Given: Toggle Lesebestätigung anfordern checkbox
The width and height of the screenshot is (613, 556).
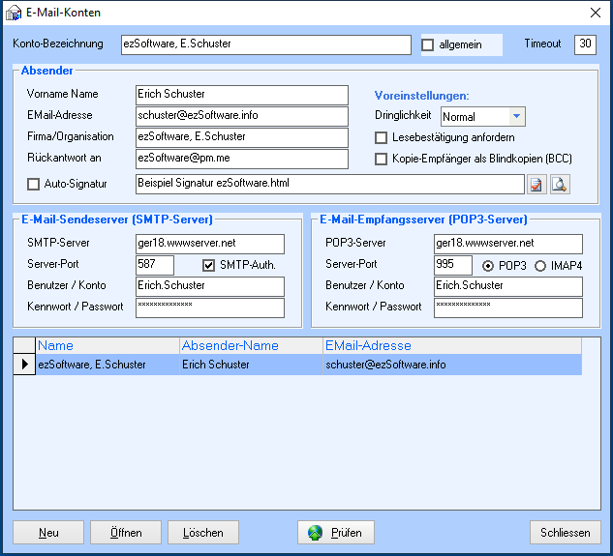Looking at the screenshot, I should click(x=382, y=138).
